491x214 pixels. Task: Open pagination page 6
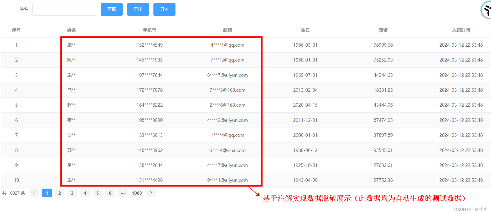(x=110, y=193)
